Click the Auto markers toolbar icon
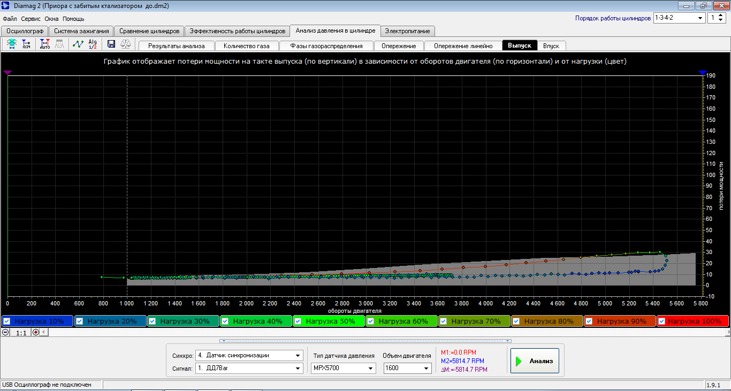The width and height of the screenshot is (731, 391). pos(45,44)
